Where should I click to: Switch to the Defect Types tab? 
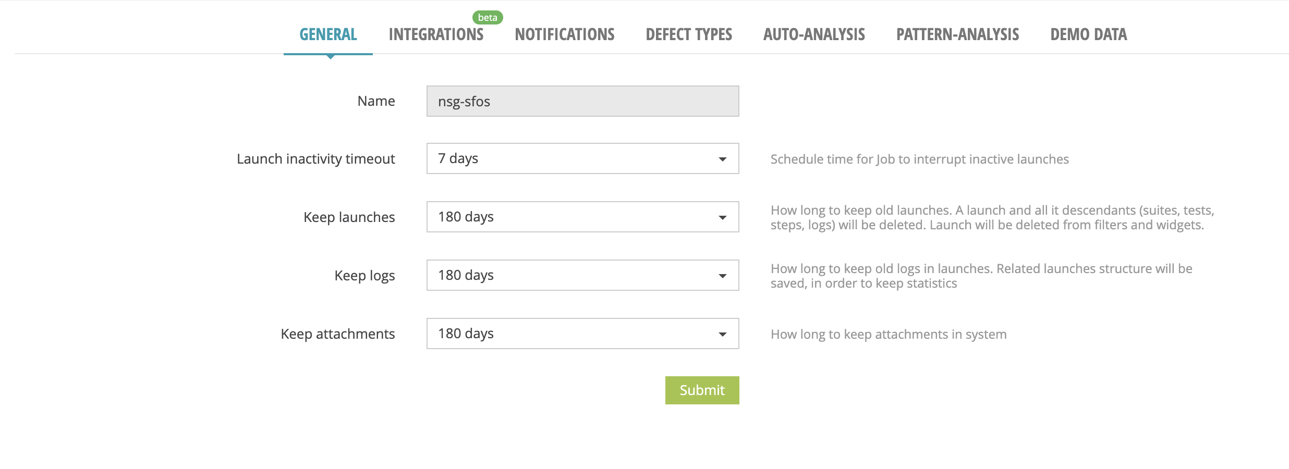pos(689,34)
